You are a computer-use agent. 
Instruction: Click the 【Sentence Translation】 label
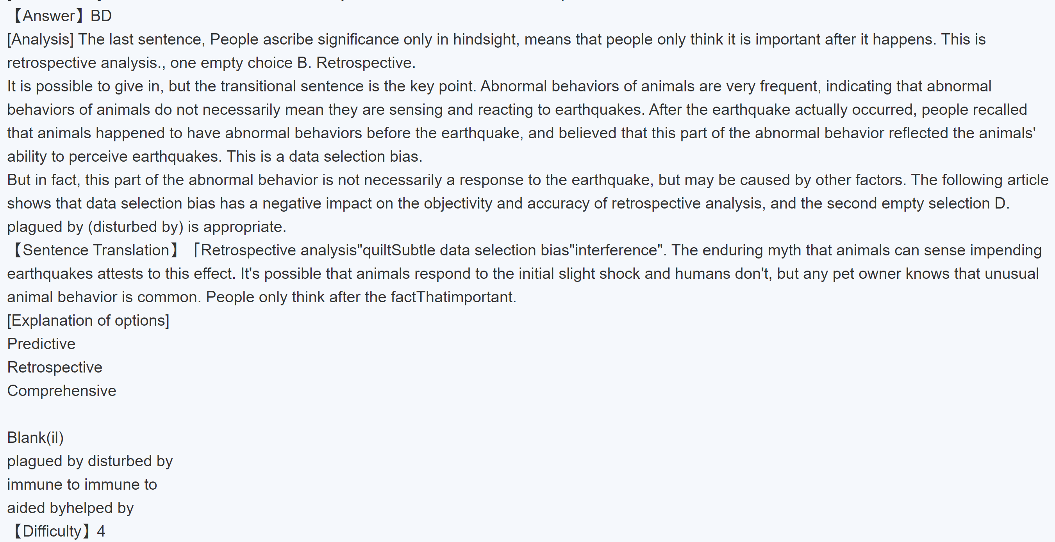click(x=94, y=250)
